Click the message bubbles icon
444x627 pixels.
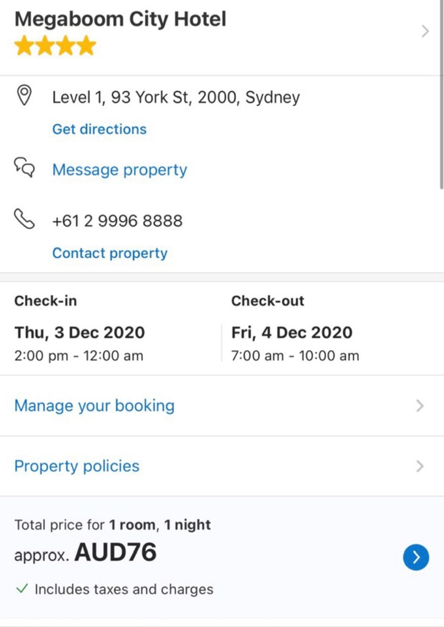24,167
